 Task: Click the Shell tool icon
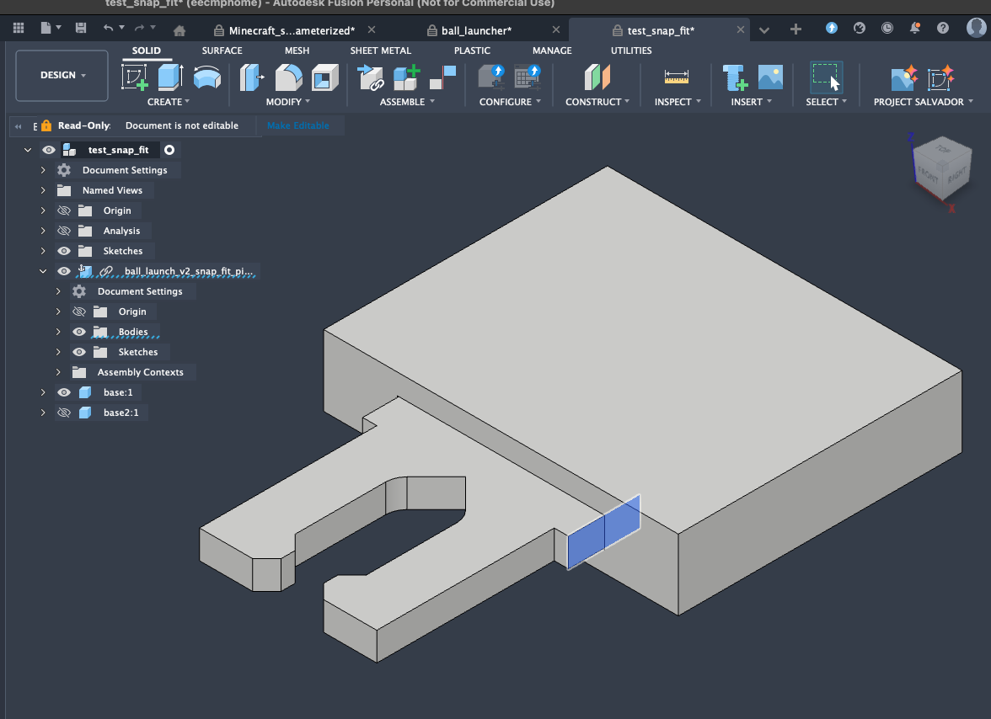(x=324, y=77)
